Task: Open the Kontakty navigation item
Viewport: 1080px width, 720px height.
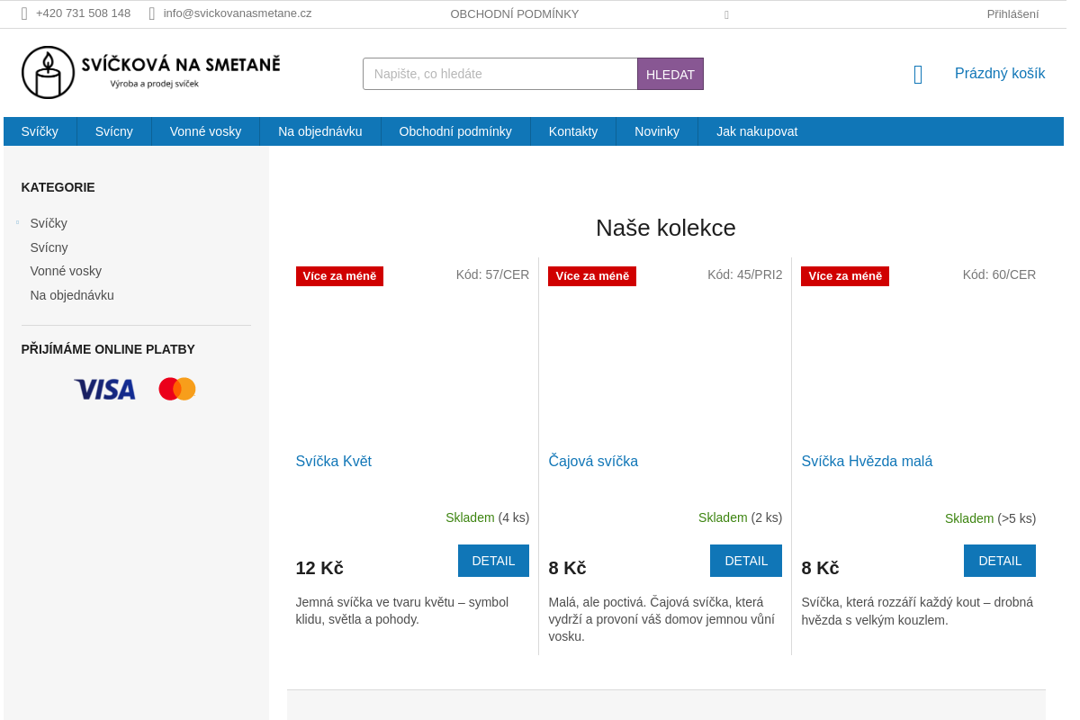Action: pyautogui.click(x=573, y=131)
